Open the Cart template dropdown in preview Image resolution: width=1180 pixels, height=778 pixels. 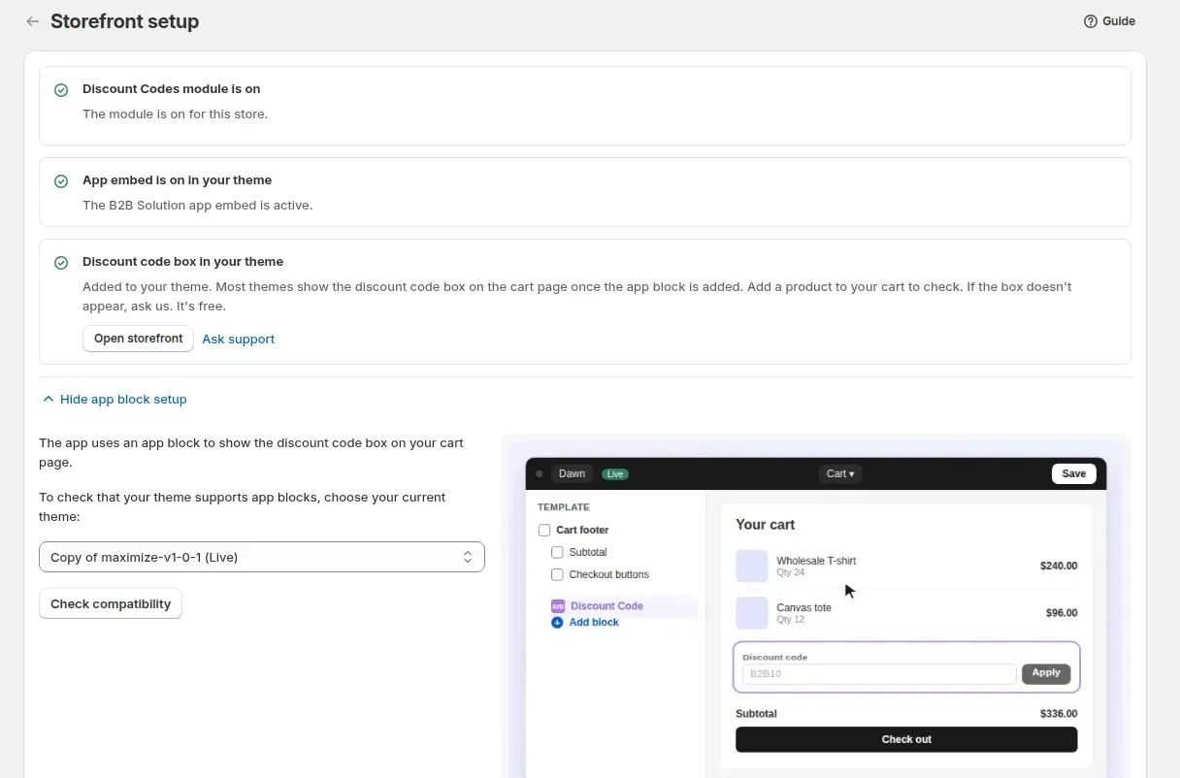[840, 474]
